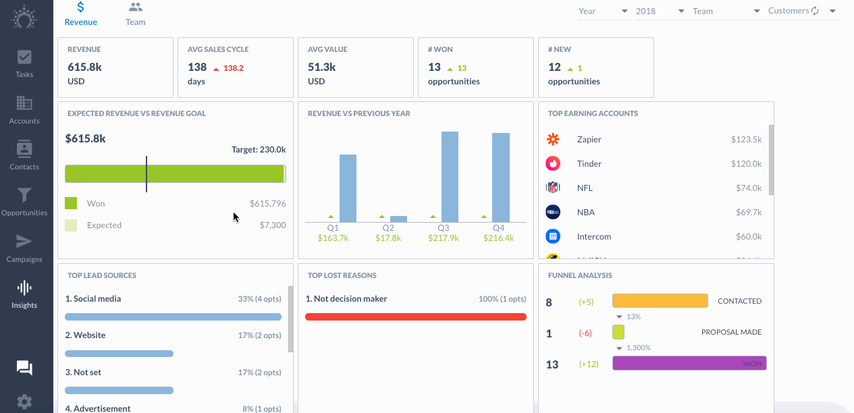Click the Zapier account logo

[x=553, y=140]
